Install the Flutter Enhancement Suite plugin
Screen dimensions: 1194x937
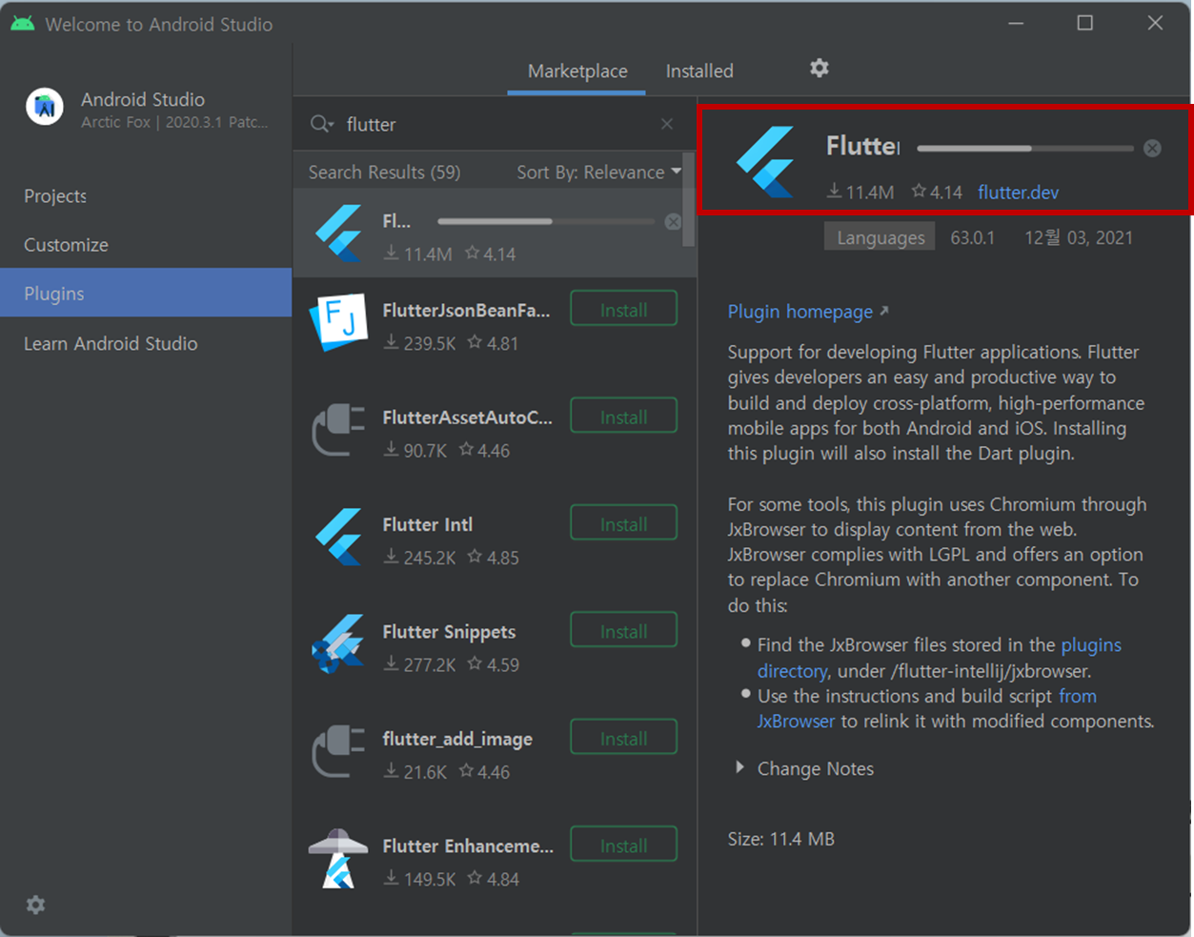coord(624,845)
